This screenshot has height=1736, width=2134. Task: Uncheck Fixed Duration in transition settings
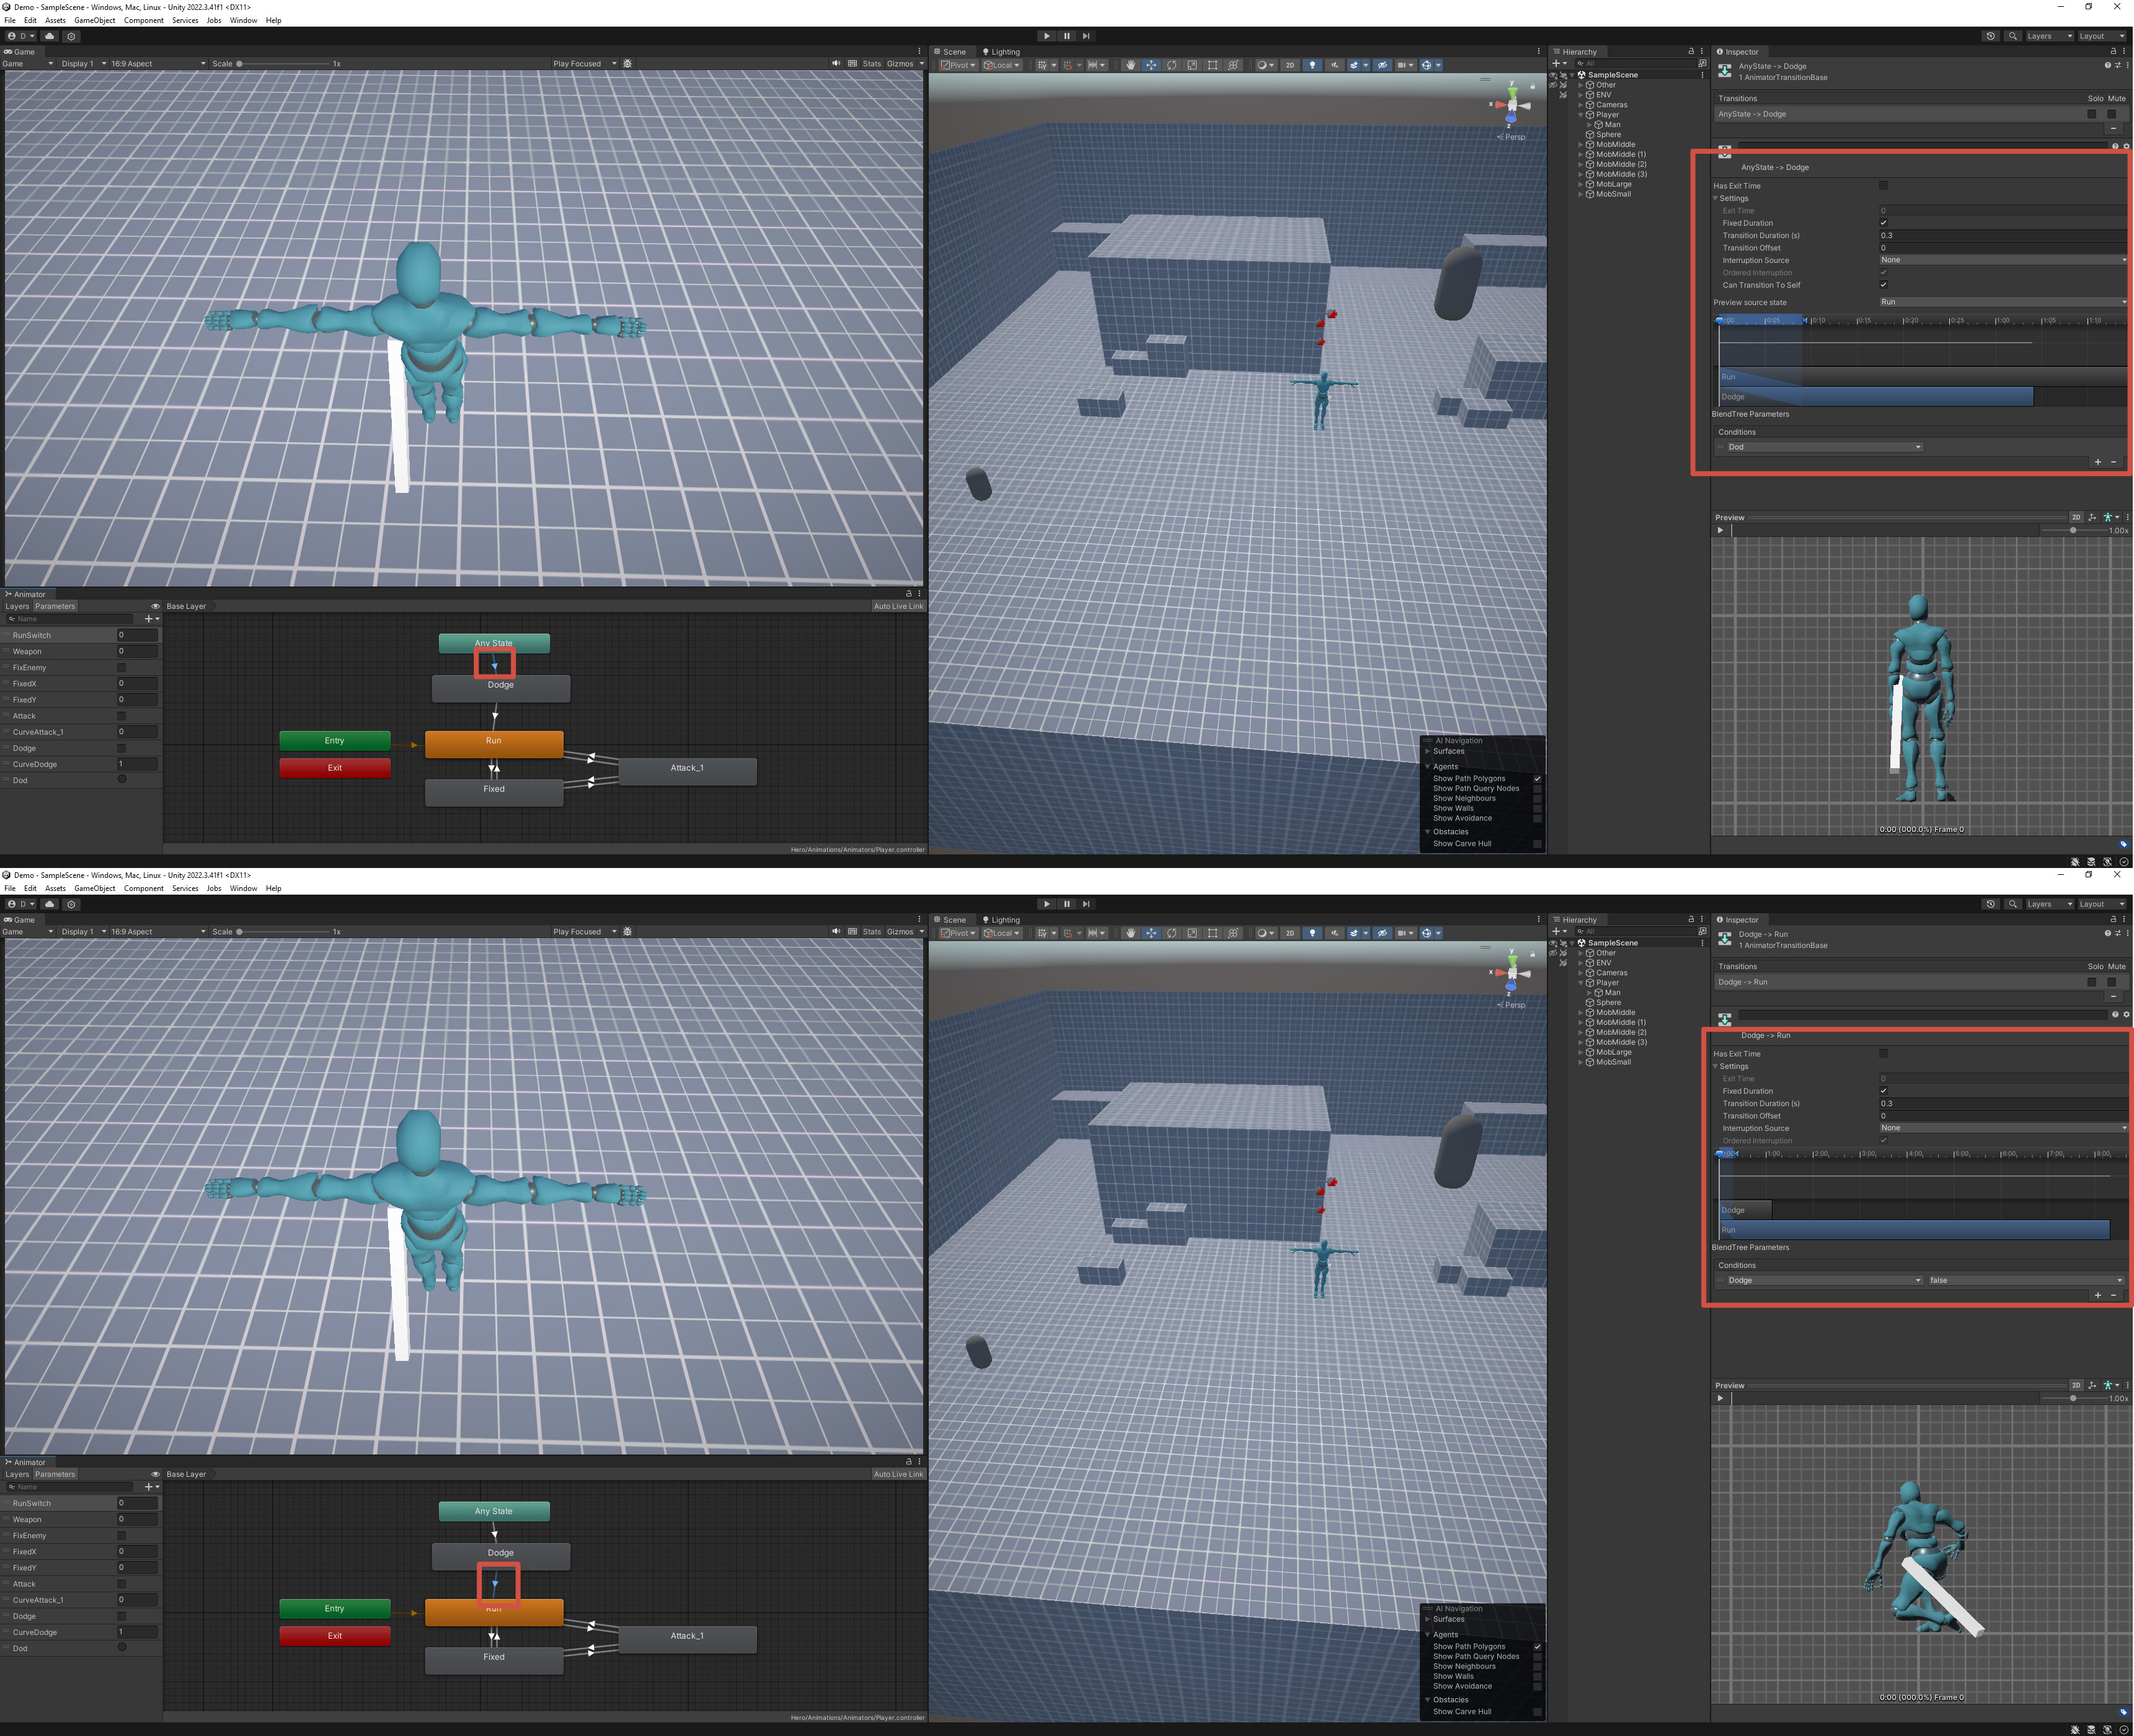tap(1884, 223)
